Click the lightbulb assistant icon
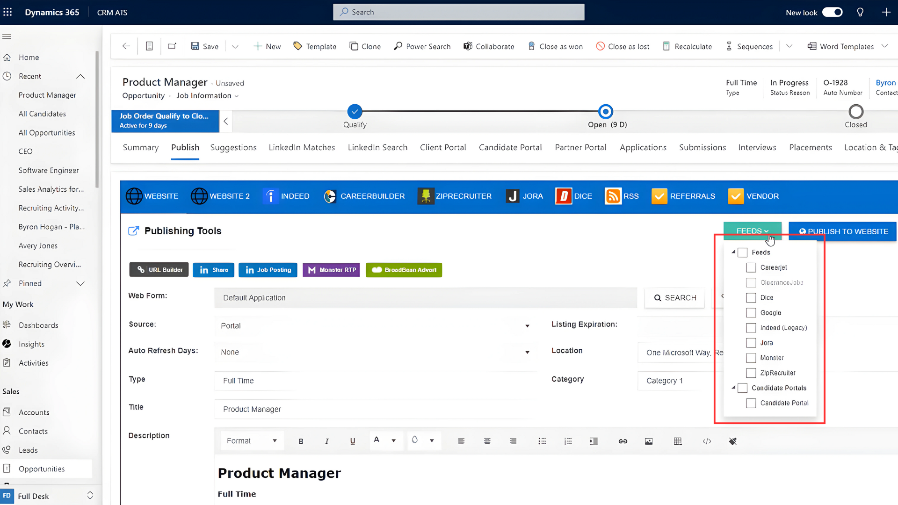Viewport: 898px width, 505px height. (x=860, y=12)
